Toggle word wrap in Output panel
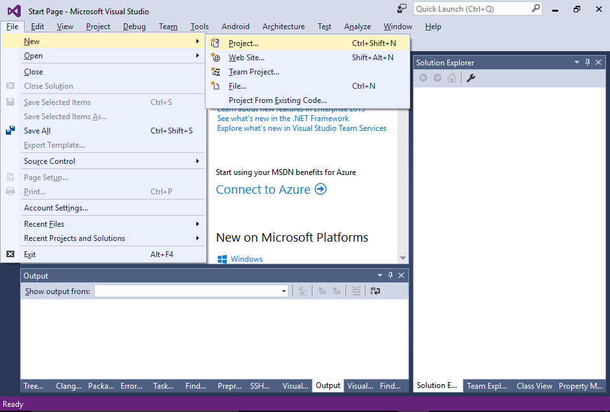 [375, 291]
